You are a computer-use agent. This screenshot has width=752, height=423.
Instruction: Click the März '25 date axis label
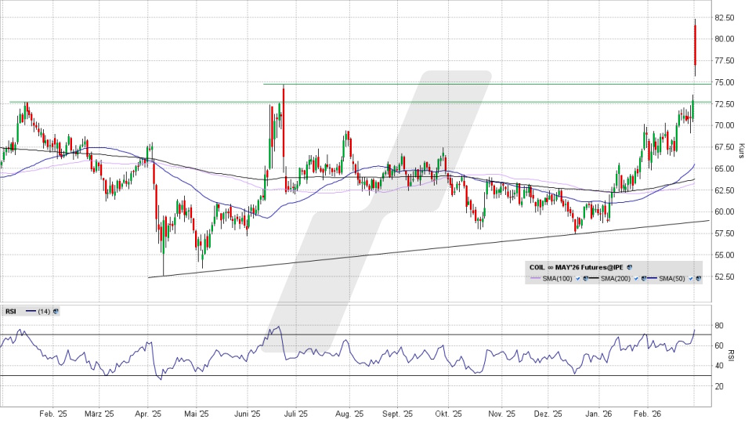(x=99, y=414)
